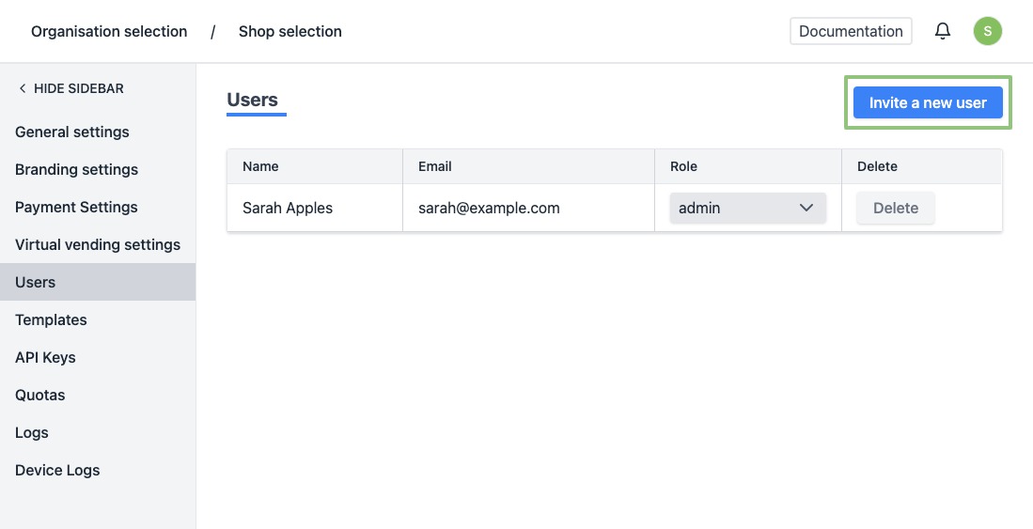Image resolution: width=1033 pixels, height=529 pixels.
Task: View Quotas in sidebar
Action: click(40, 395)
